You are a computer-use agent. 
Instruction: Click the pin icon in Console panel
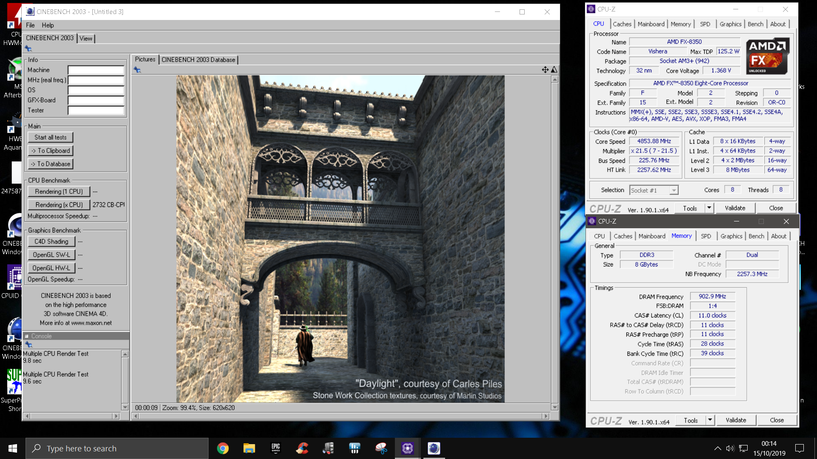29,344
